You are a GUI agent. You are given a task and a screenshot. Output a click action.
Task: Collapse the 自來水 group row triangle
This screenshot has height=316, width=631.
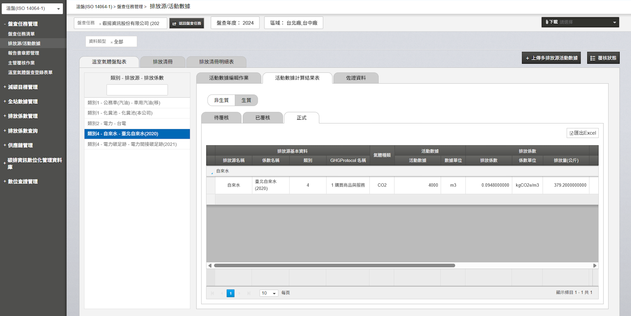(x=212, y=172)
